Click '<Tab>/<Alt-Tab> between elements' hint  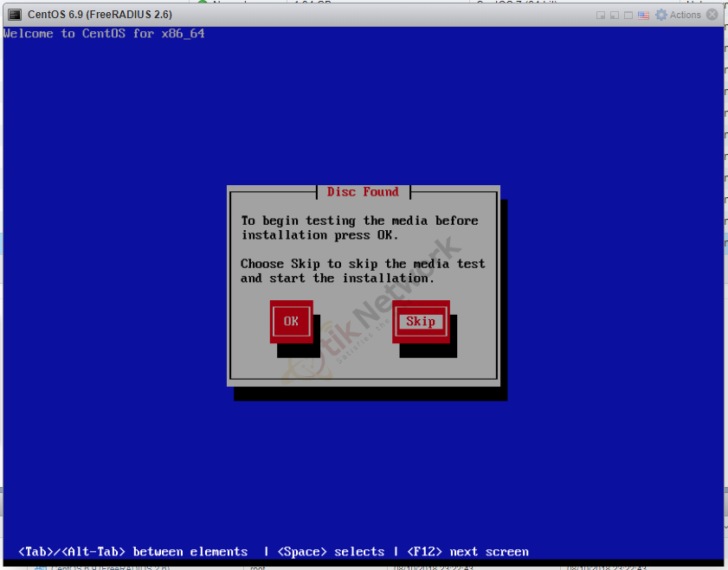click(132, 552)
